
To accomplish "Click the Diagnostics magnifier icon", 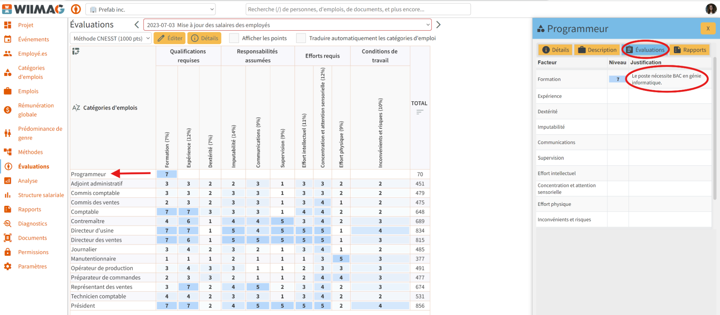I will (8, 223).
